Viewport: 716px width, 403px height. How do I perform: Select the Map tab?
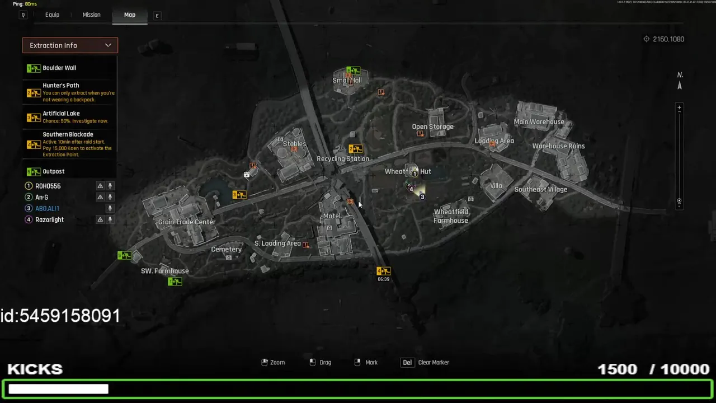(x=130, y=15)
